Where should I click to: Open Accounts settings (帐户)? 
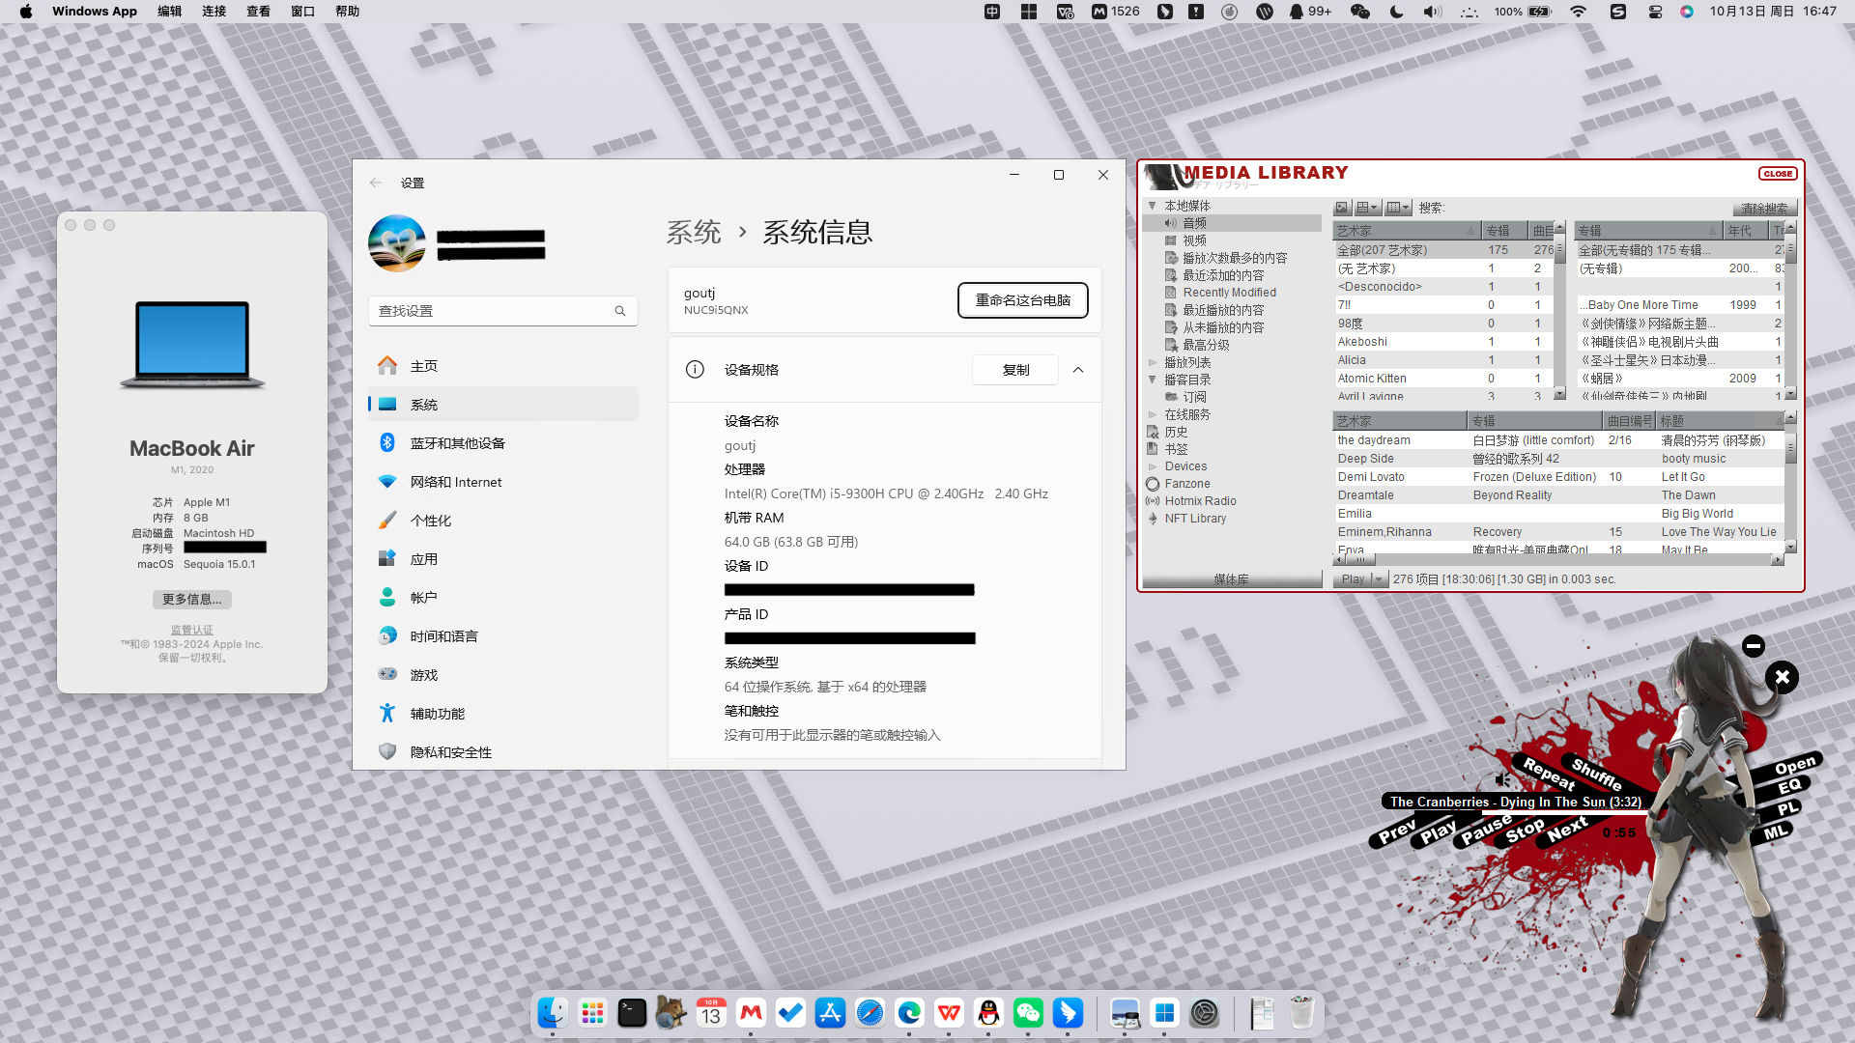pyautogui.click(x=502, y=598)
